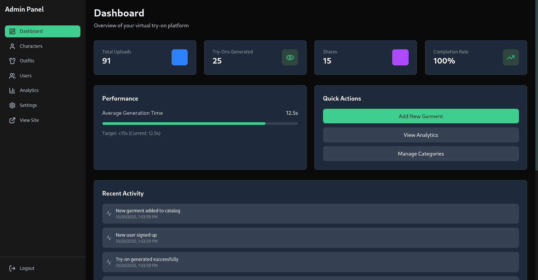
Task: Click the Analytics bar chart icon
Action: pos(12,90)
